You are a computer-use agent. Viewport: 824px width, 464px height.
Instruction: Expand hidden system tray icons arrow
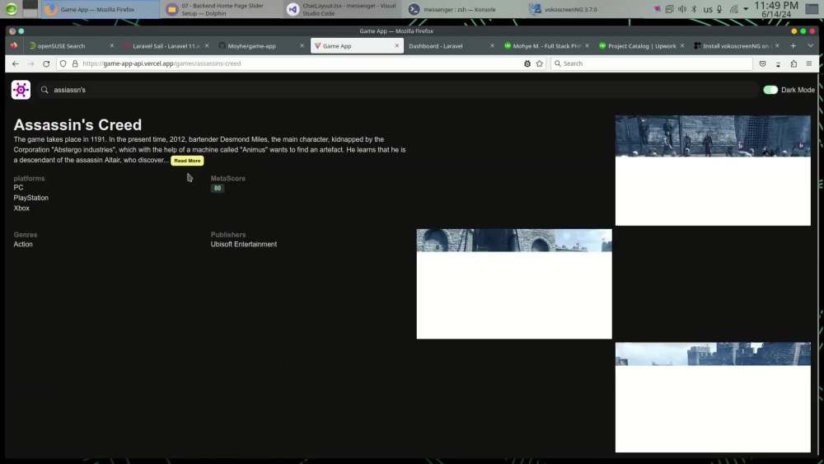tap(746, 9)
